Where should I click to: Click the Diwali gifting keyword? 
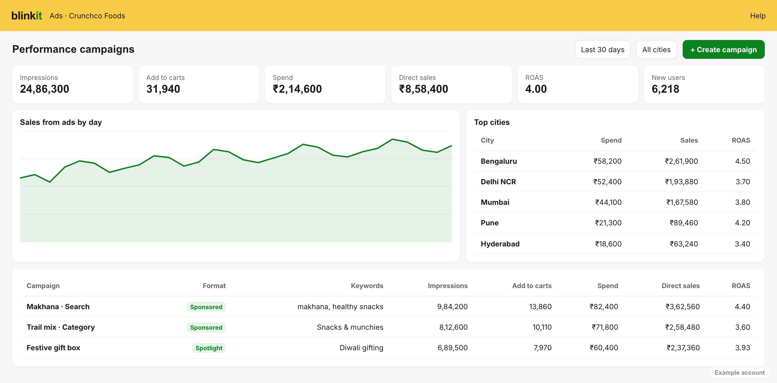click(361, 348)
